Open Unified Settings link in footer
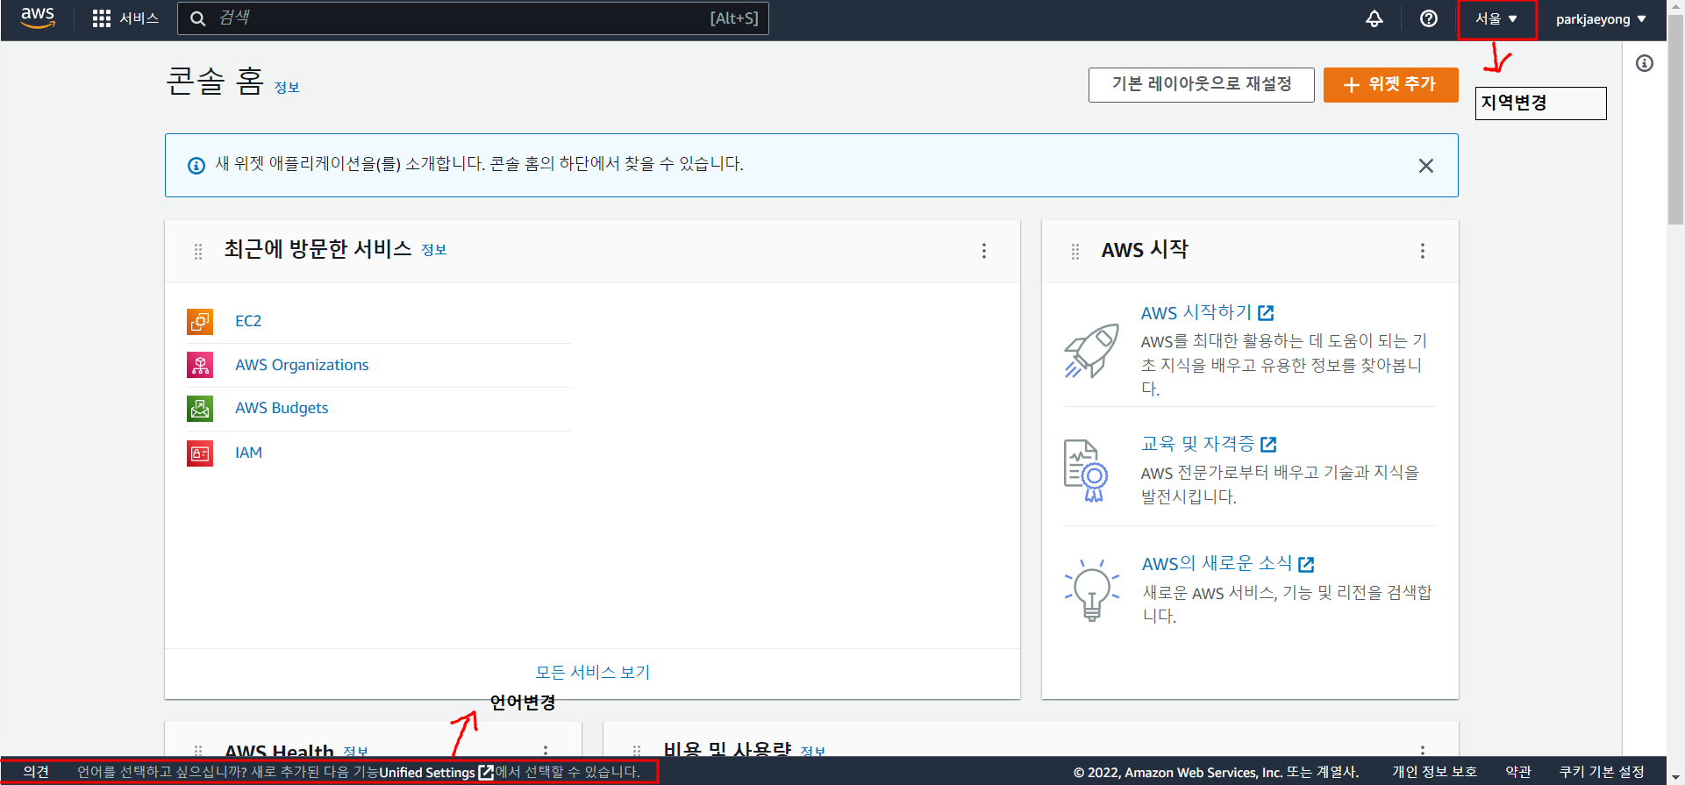 (436, 772)
